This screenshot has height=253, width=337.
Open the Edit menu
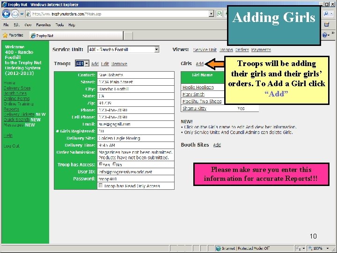click(16, 25)
